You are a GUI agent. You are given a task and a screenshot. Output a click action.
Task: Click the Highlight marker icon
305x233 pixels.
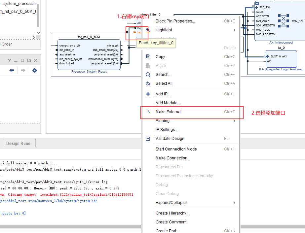148,30
